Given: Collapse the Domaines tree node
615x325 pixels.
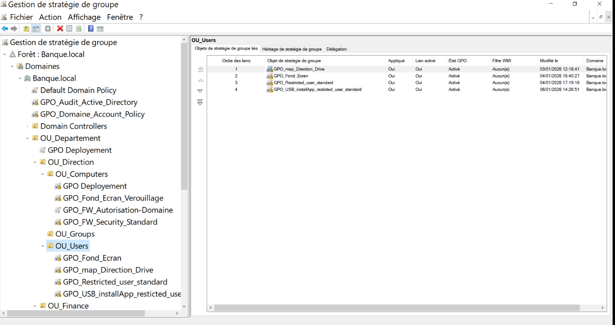Looking at the screenshot, I should coord(12,66).
